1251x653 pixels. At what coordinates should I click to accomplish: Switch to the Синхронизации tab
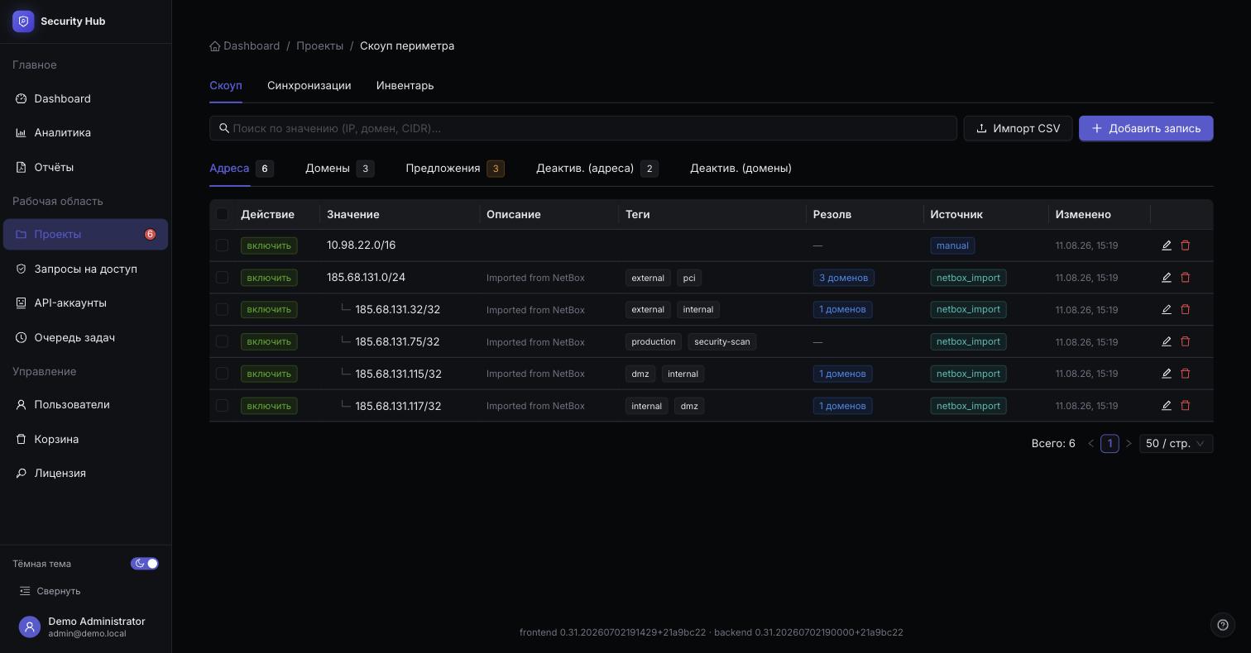point(309,86)
